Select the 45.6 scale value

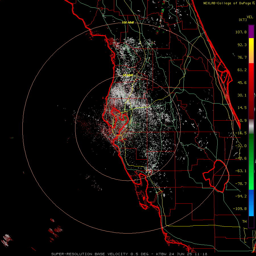pos(242,82)
